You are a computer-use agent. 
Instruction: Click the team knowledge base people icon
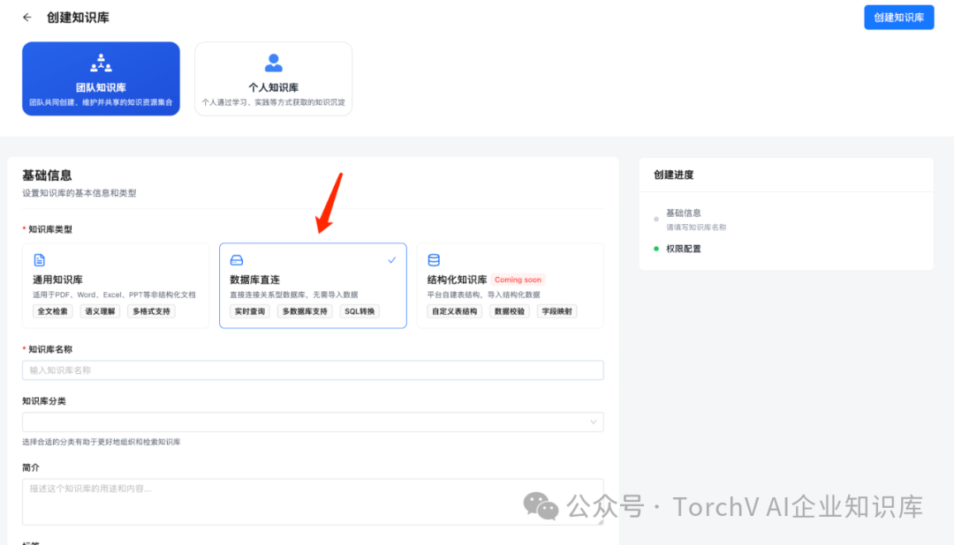click(x=101, y=63)
